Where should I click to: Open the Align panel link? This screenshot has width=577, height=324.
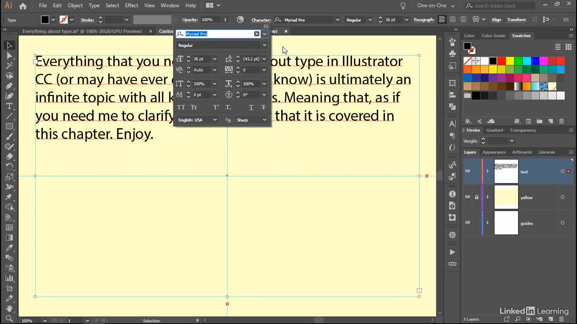(496, 20)
